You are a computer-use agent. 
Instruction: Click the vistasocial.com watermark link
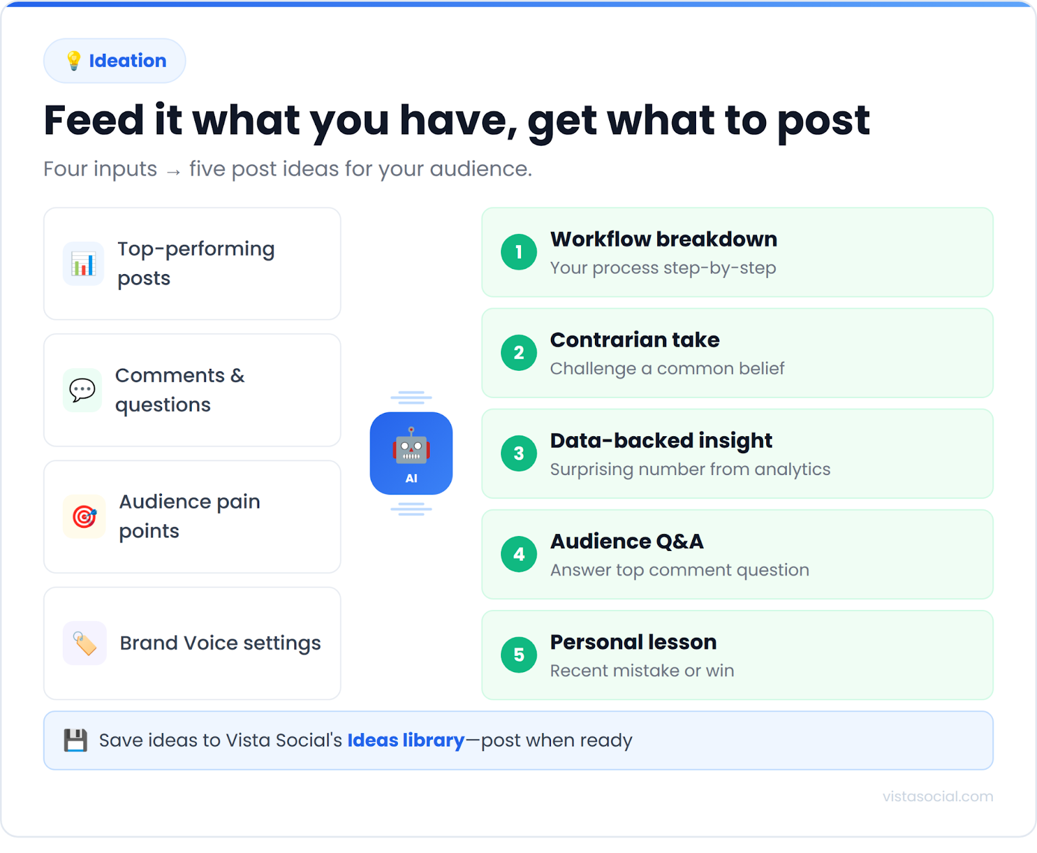click(937, 797)
